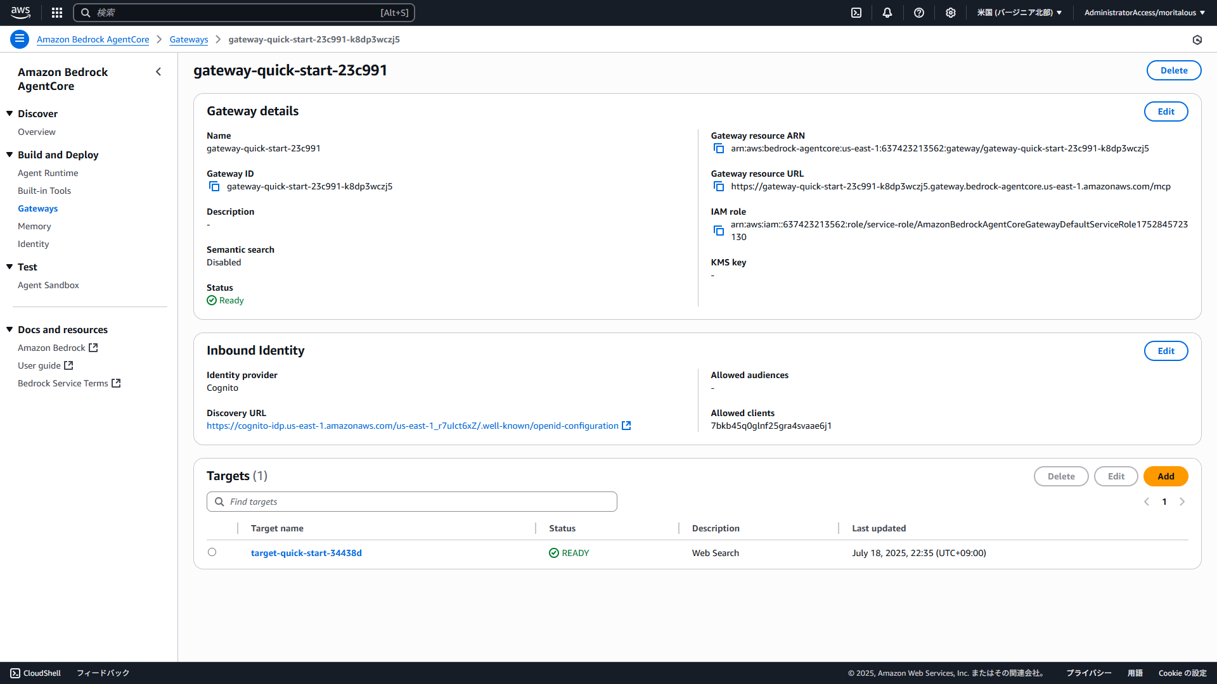
Task: Open the help question-mark menu
Action: tap(918, 13)
